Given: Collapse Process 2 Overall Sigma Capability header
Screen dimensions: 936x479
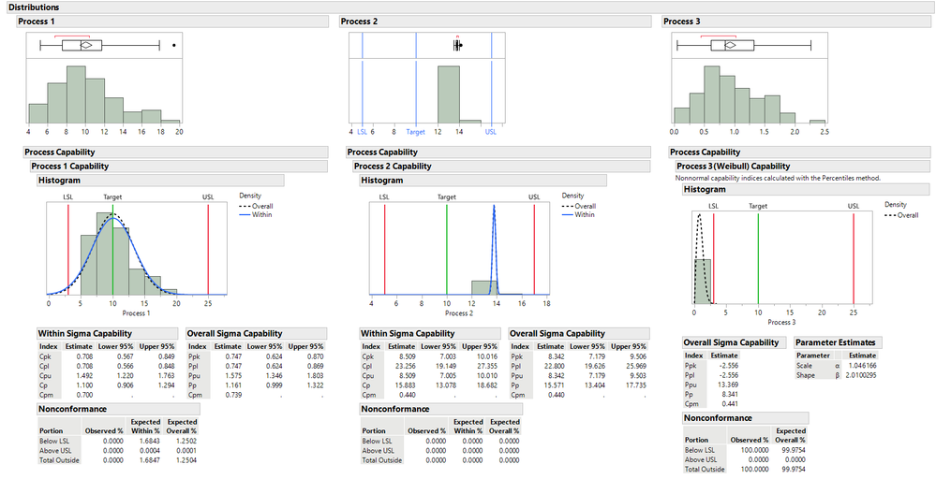Looking at the screenshot, I should [x=579, y=334].
